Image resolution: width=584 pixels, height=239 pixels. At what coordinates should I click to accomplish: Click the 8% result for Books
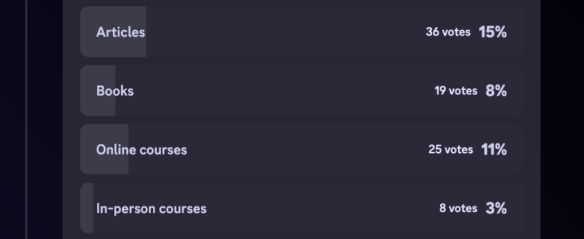point(496,91)
